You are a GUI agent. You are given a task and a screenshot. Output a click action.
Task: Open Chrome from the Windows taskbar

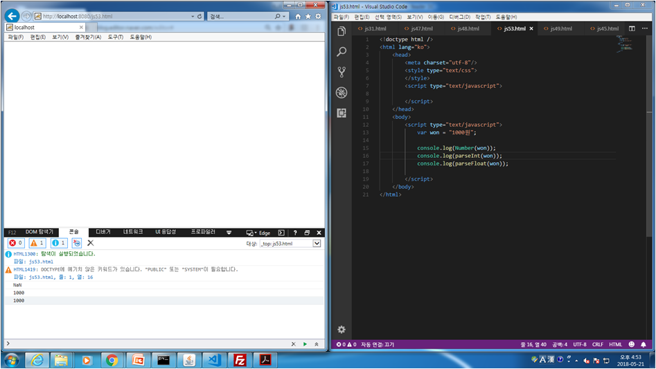pyautogui.click(x=112, y=360)
